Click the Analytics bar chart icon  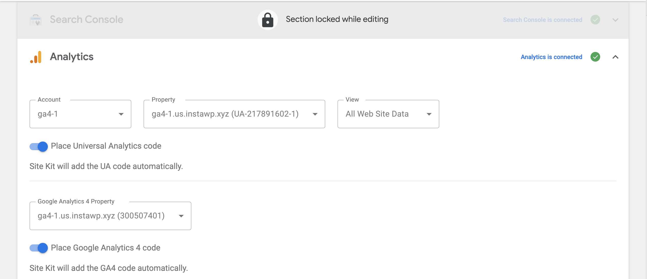[x=36, y=57]
